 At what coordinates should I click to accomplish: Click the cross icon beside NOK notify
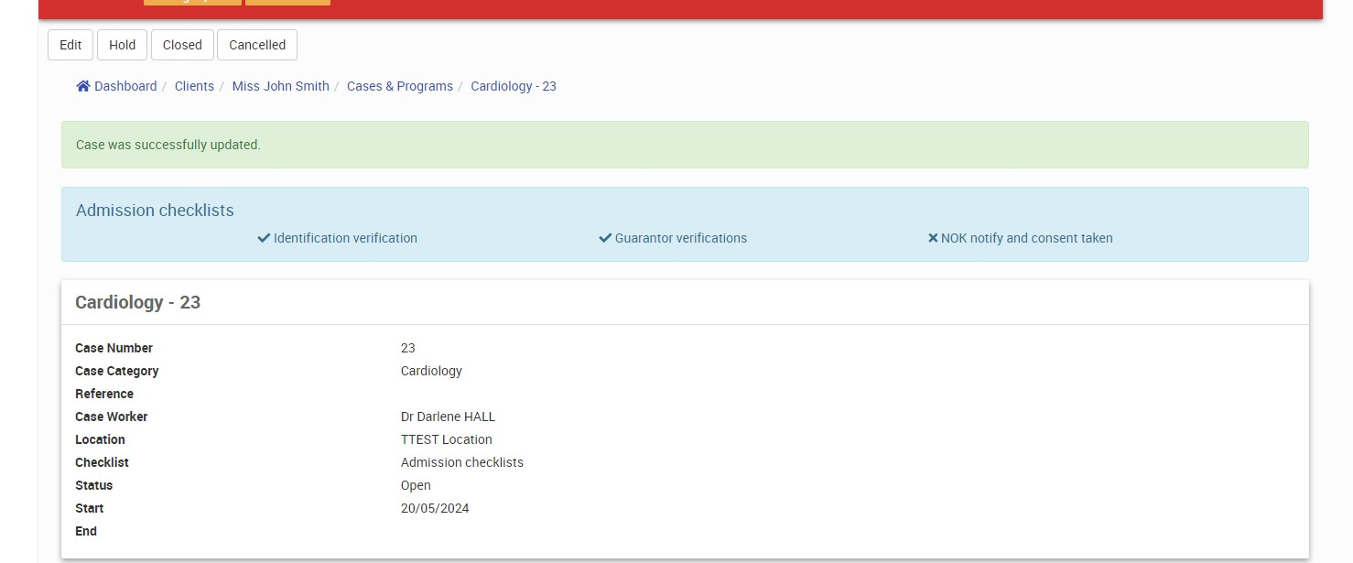coord(933,238)
